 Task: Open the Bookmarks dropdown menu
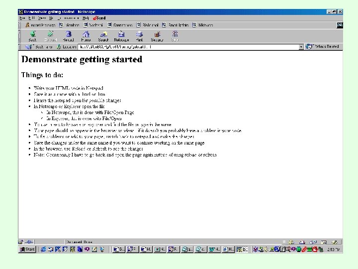39,47
